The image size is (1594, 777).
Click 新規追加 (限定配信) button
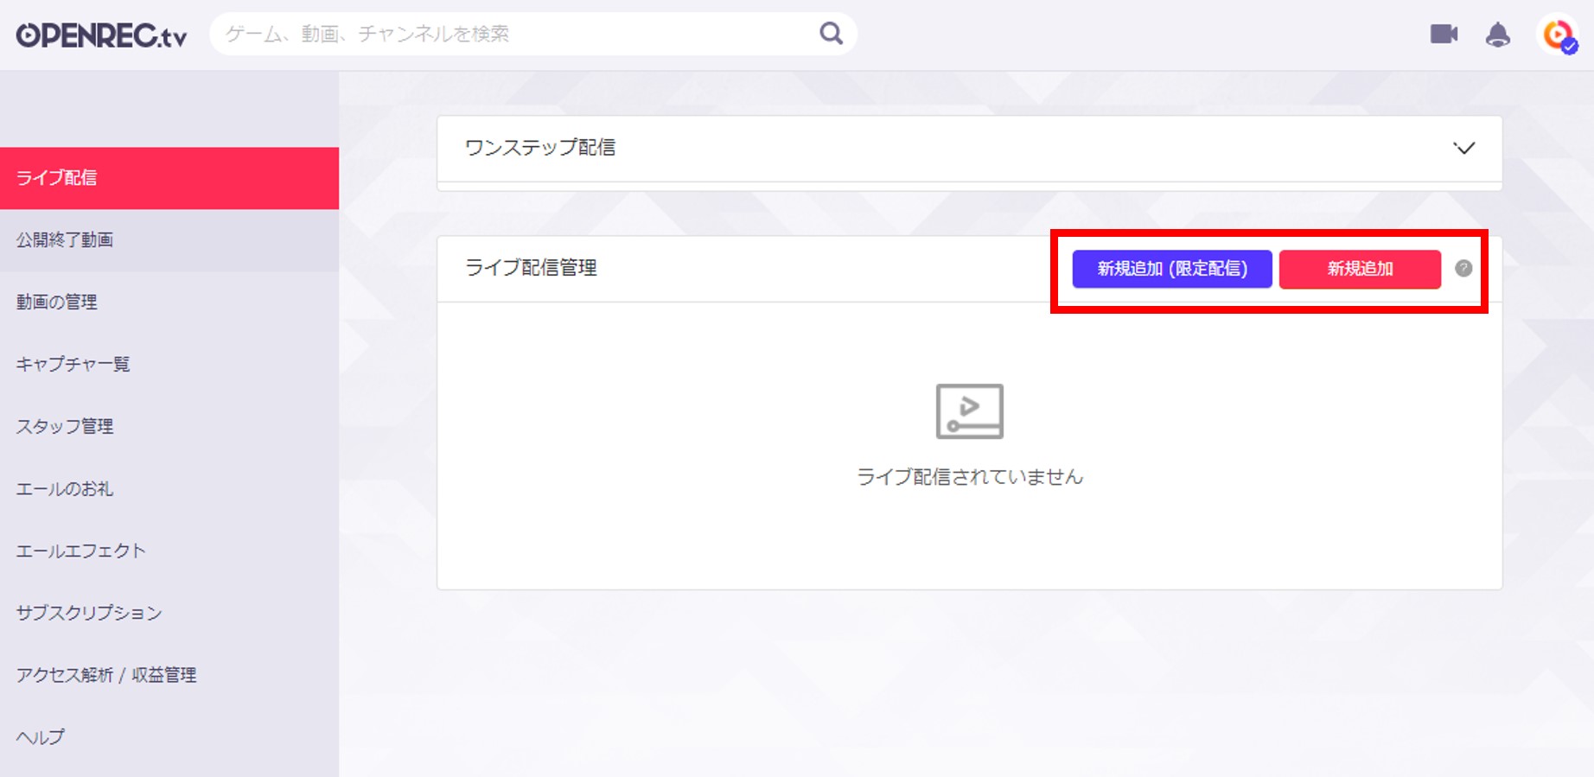tap(1172, 269)
